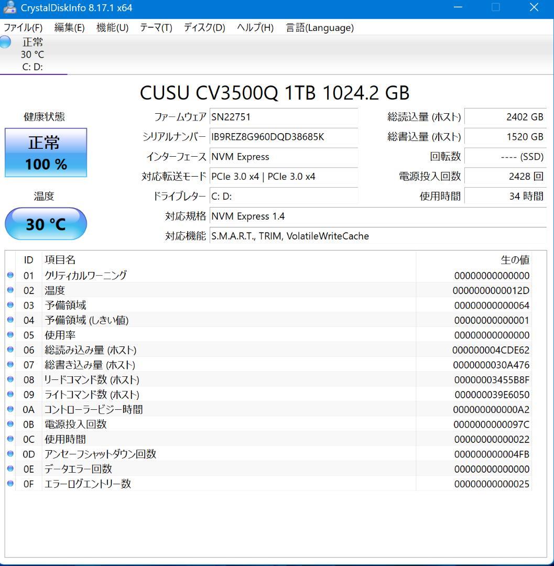Screen dimensions: 554x566
Task: Select the blue dot beside 使用率 row
Action: (x=9, y=335)
